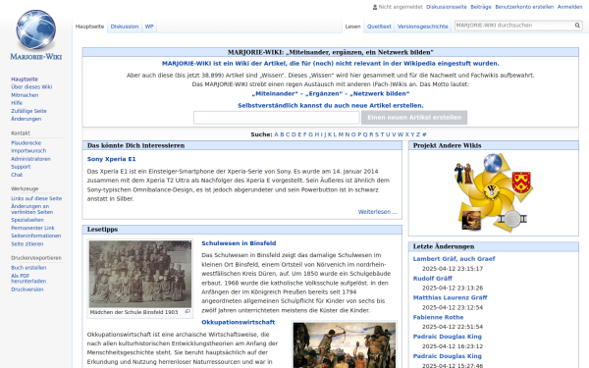Select the Lesen tab
589x368 pixels.
click(352, 26)
